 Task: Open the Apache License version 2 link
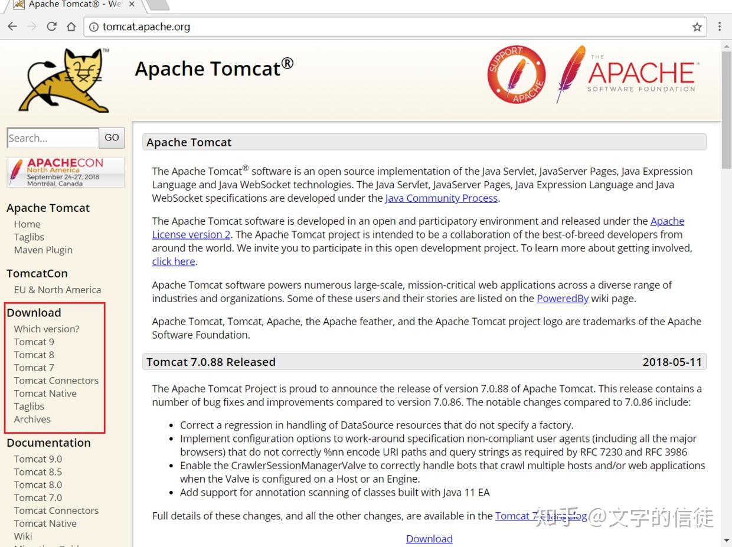click(191, 234)
